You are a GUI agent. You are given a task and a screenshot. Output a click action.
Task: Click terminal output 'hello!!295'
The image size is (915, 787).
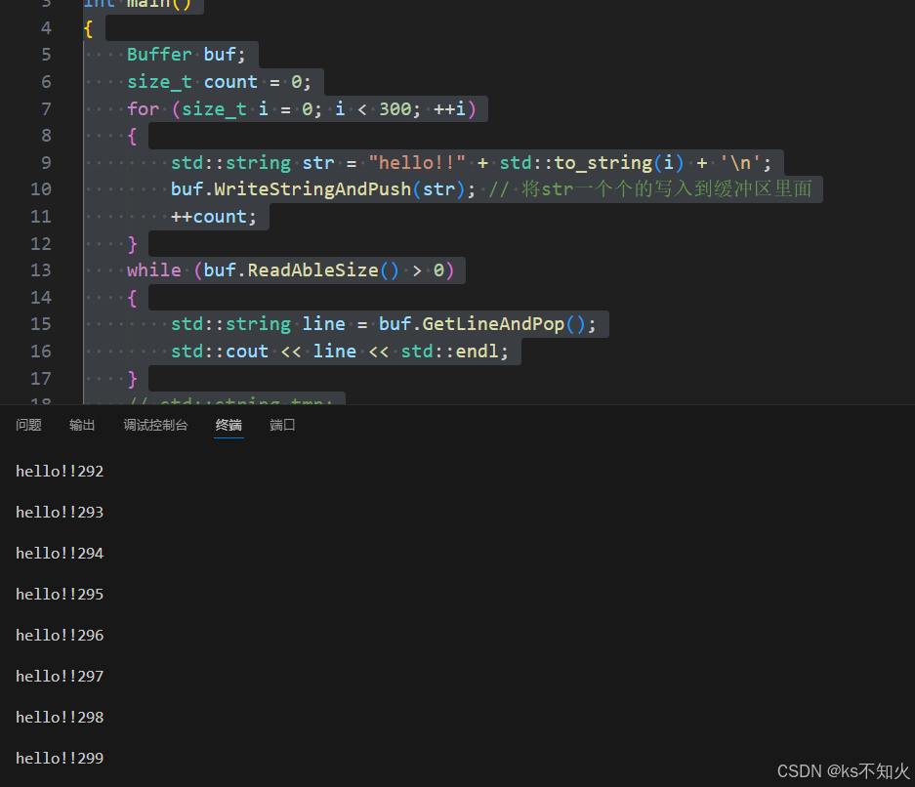pyautogui.click(x=60, y=595)
